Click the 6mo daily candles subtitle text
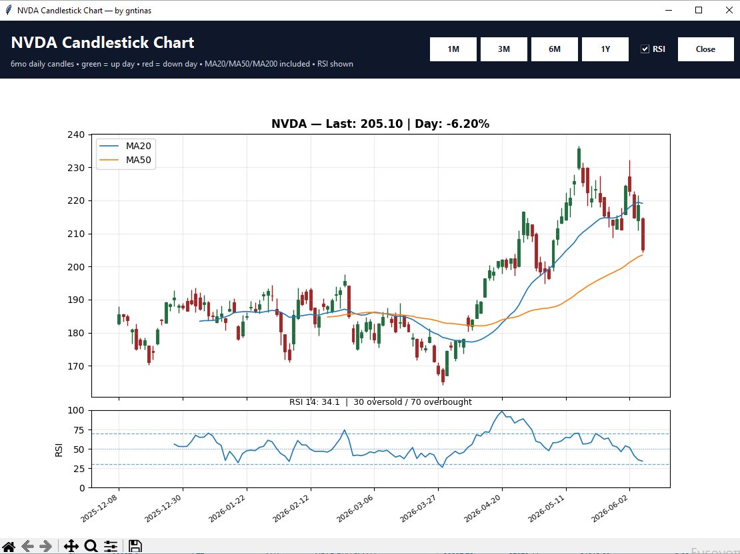The height and width of the screenshot is (554, 740). [182, 64]
